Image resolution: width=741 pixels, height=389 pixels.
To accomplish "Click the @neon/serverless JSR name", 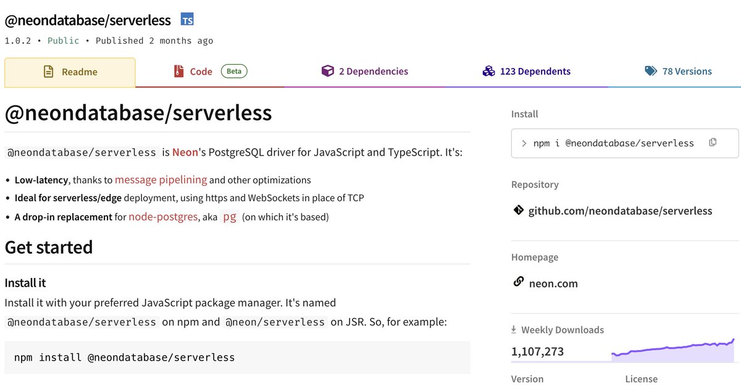I will pos(275,322).
